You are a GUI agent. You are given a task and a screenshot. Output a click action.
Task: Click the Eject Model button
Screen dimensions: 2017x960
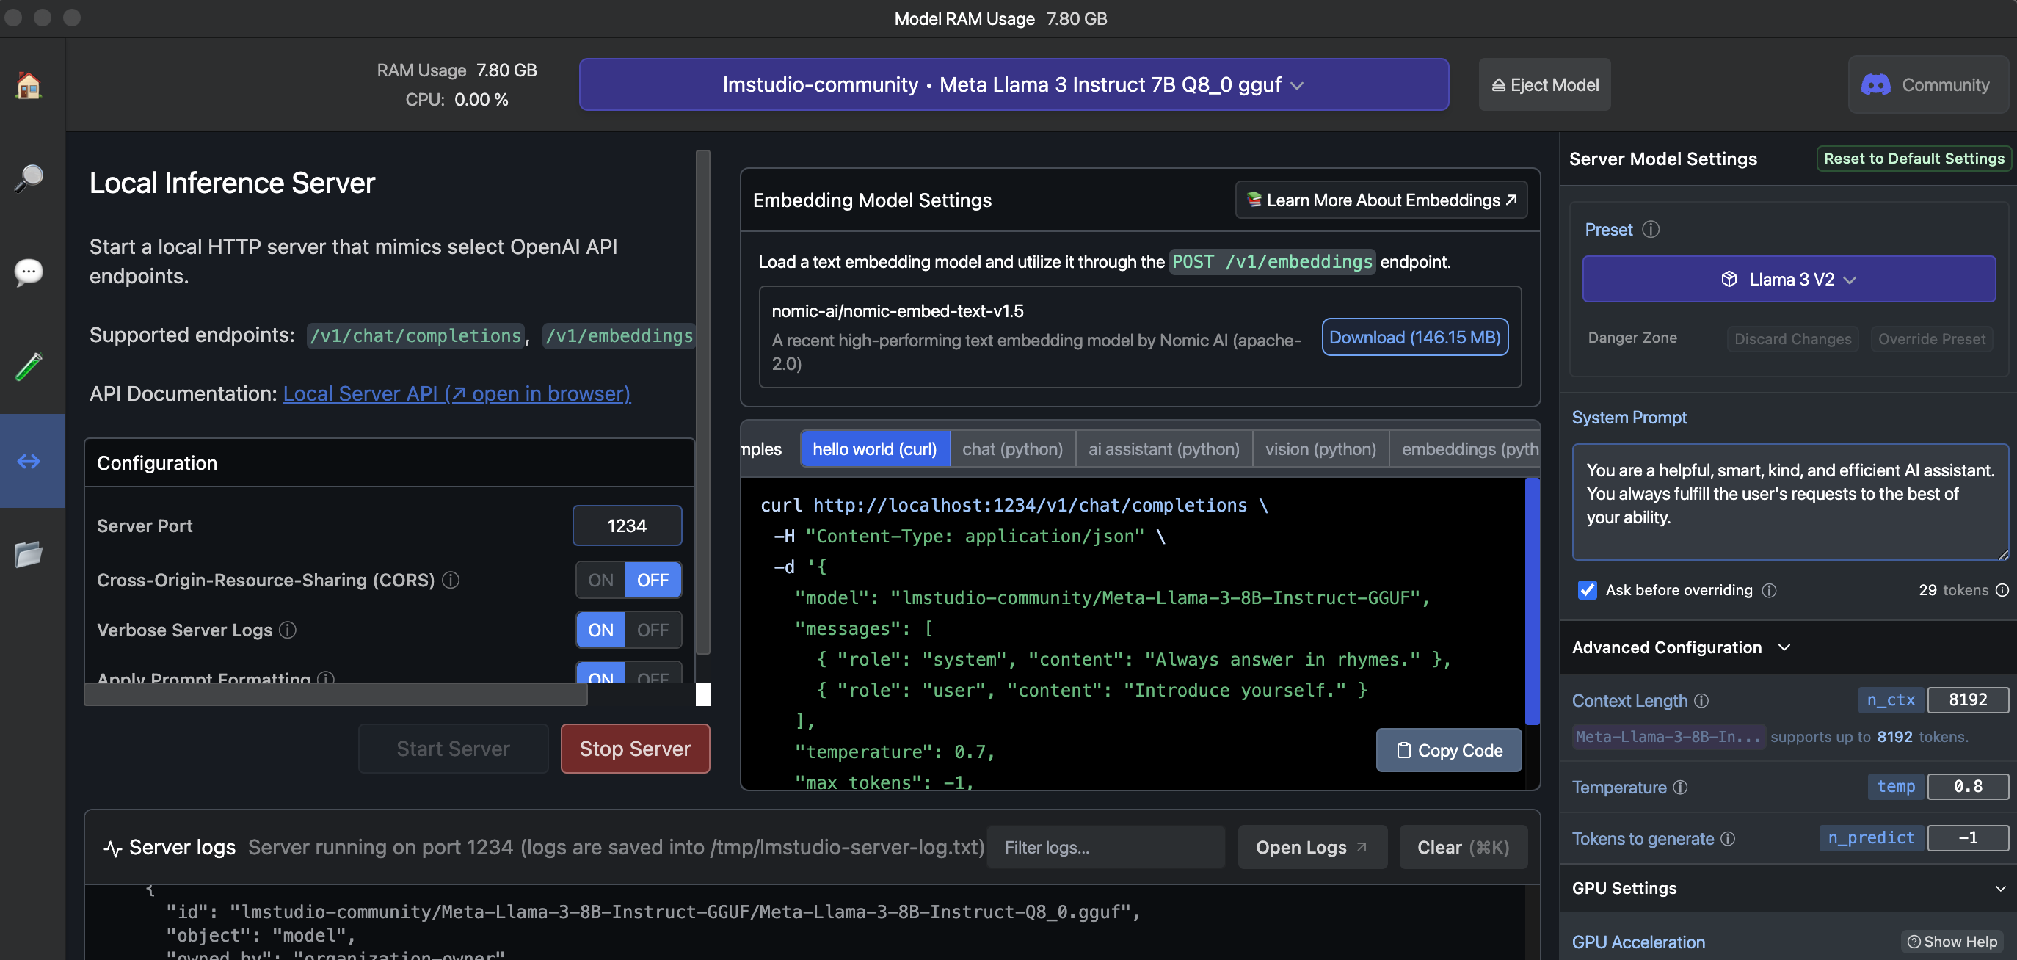(1544, 84)
